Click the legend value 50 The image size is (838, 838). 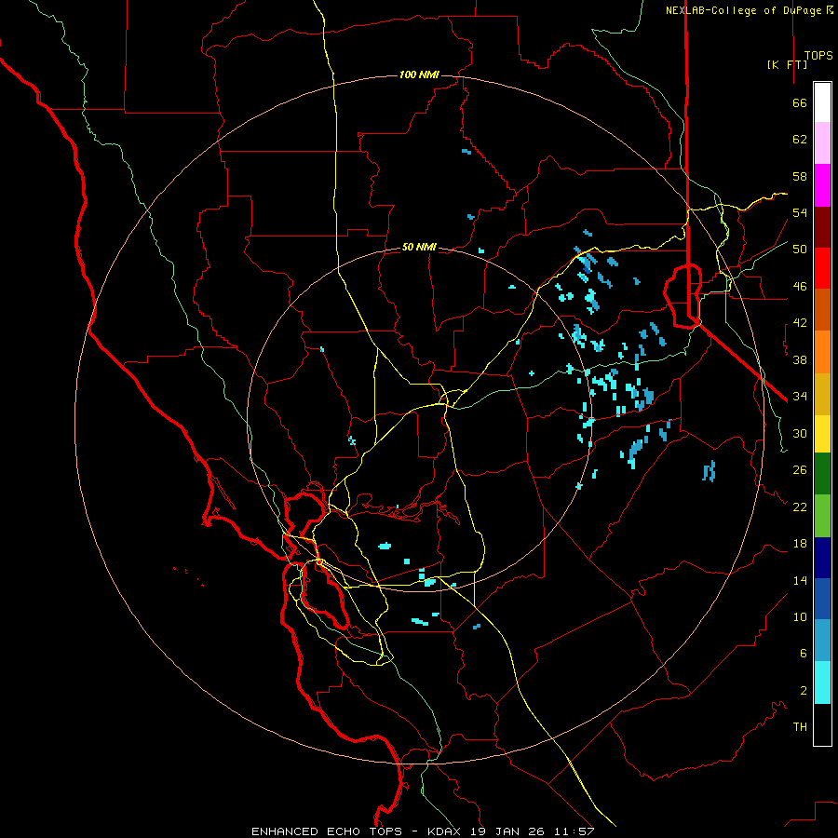800,250
